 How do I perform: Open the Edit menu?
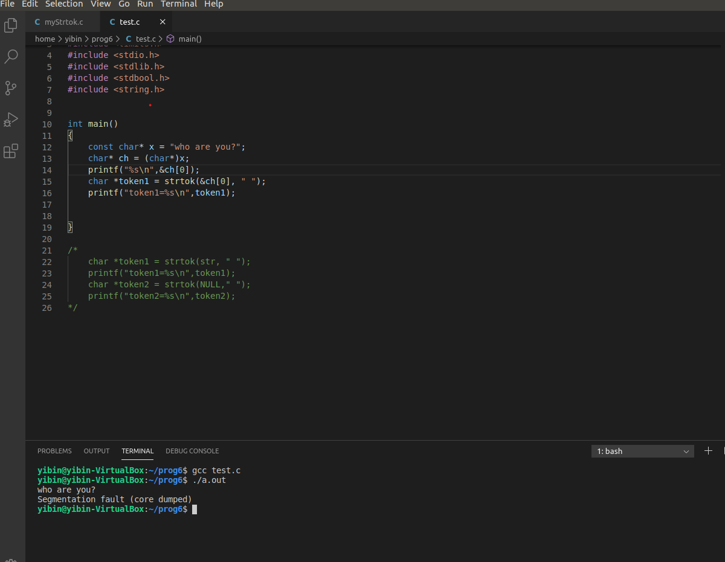pos(30,4)
